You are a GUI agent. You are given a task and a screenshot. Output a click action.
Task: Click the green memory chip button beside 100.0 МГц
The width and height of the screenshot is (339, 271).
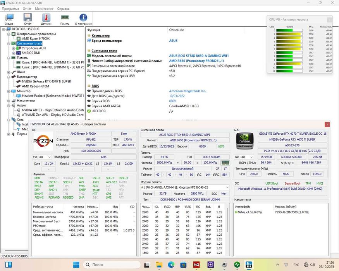[x=225, y=163]
